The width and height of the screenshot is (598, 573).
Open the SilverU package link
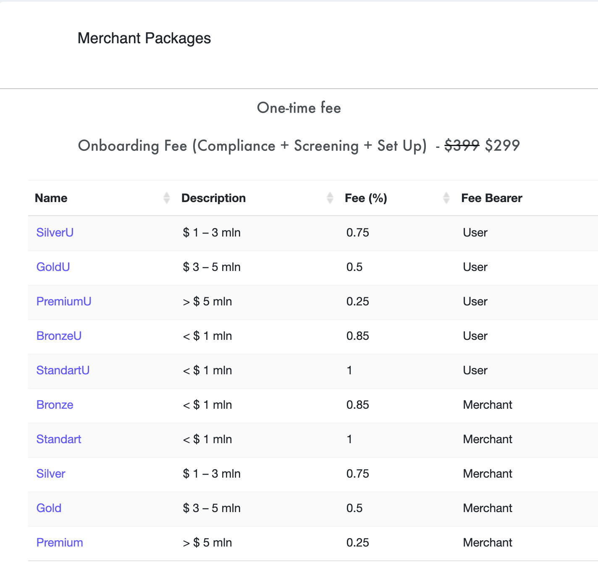coord(55,233)
